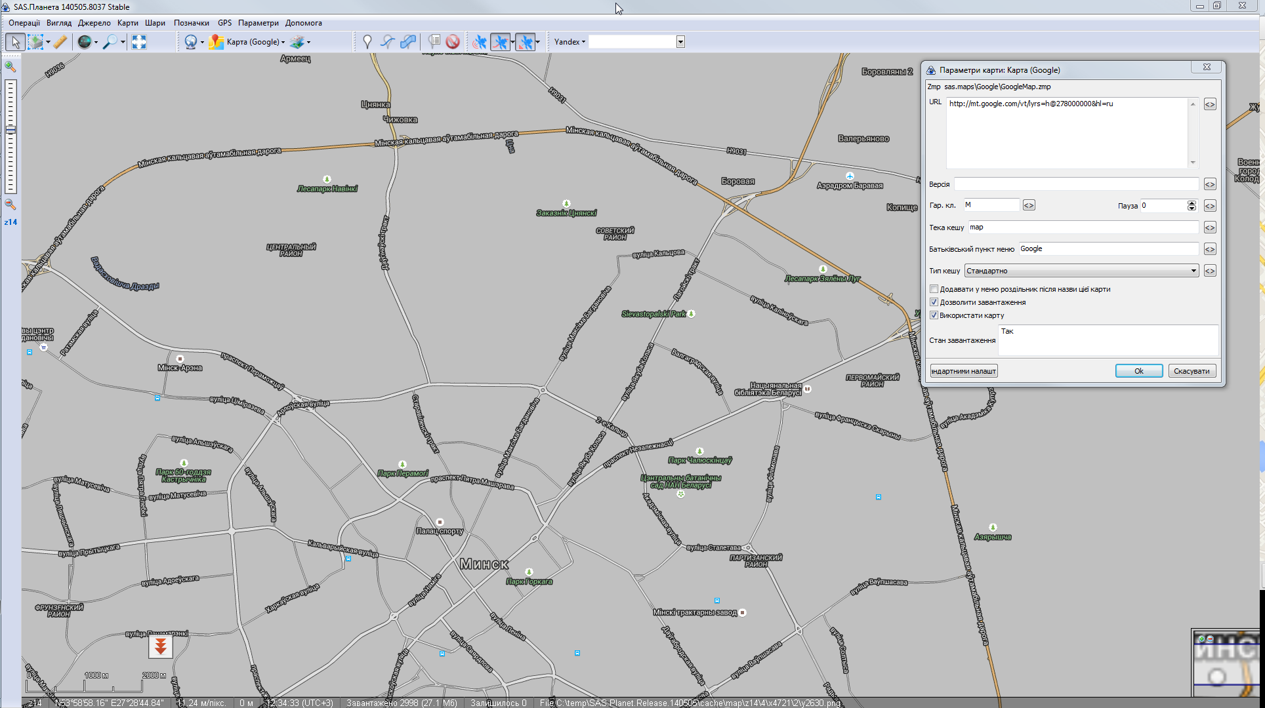The image size is (1265, 708).
Task: Toggle 'Використати карту' checkbox
Action: coord(934,315)
